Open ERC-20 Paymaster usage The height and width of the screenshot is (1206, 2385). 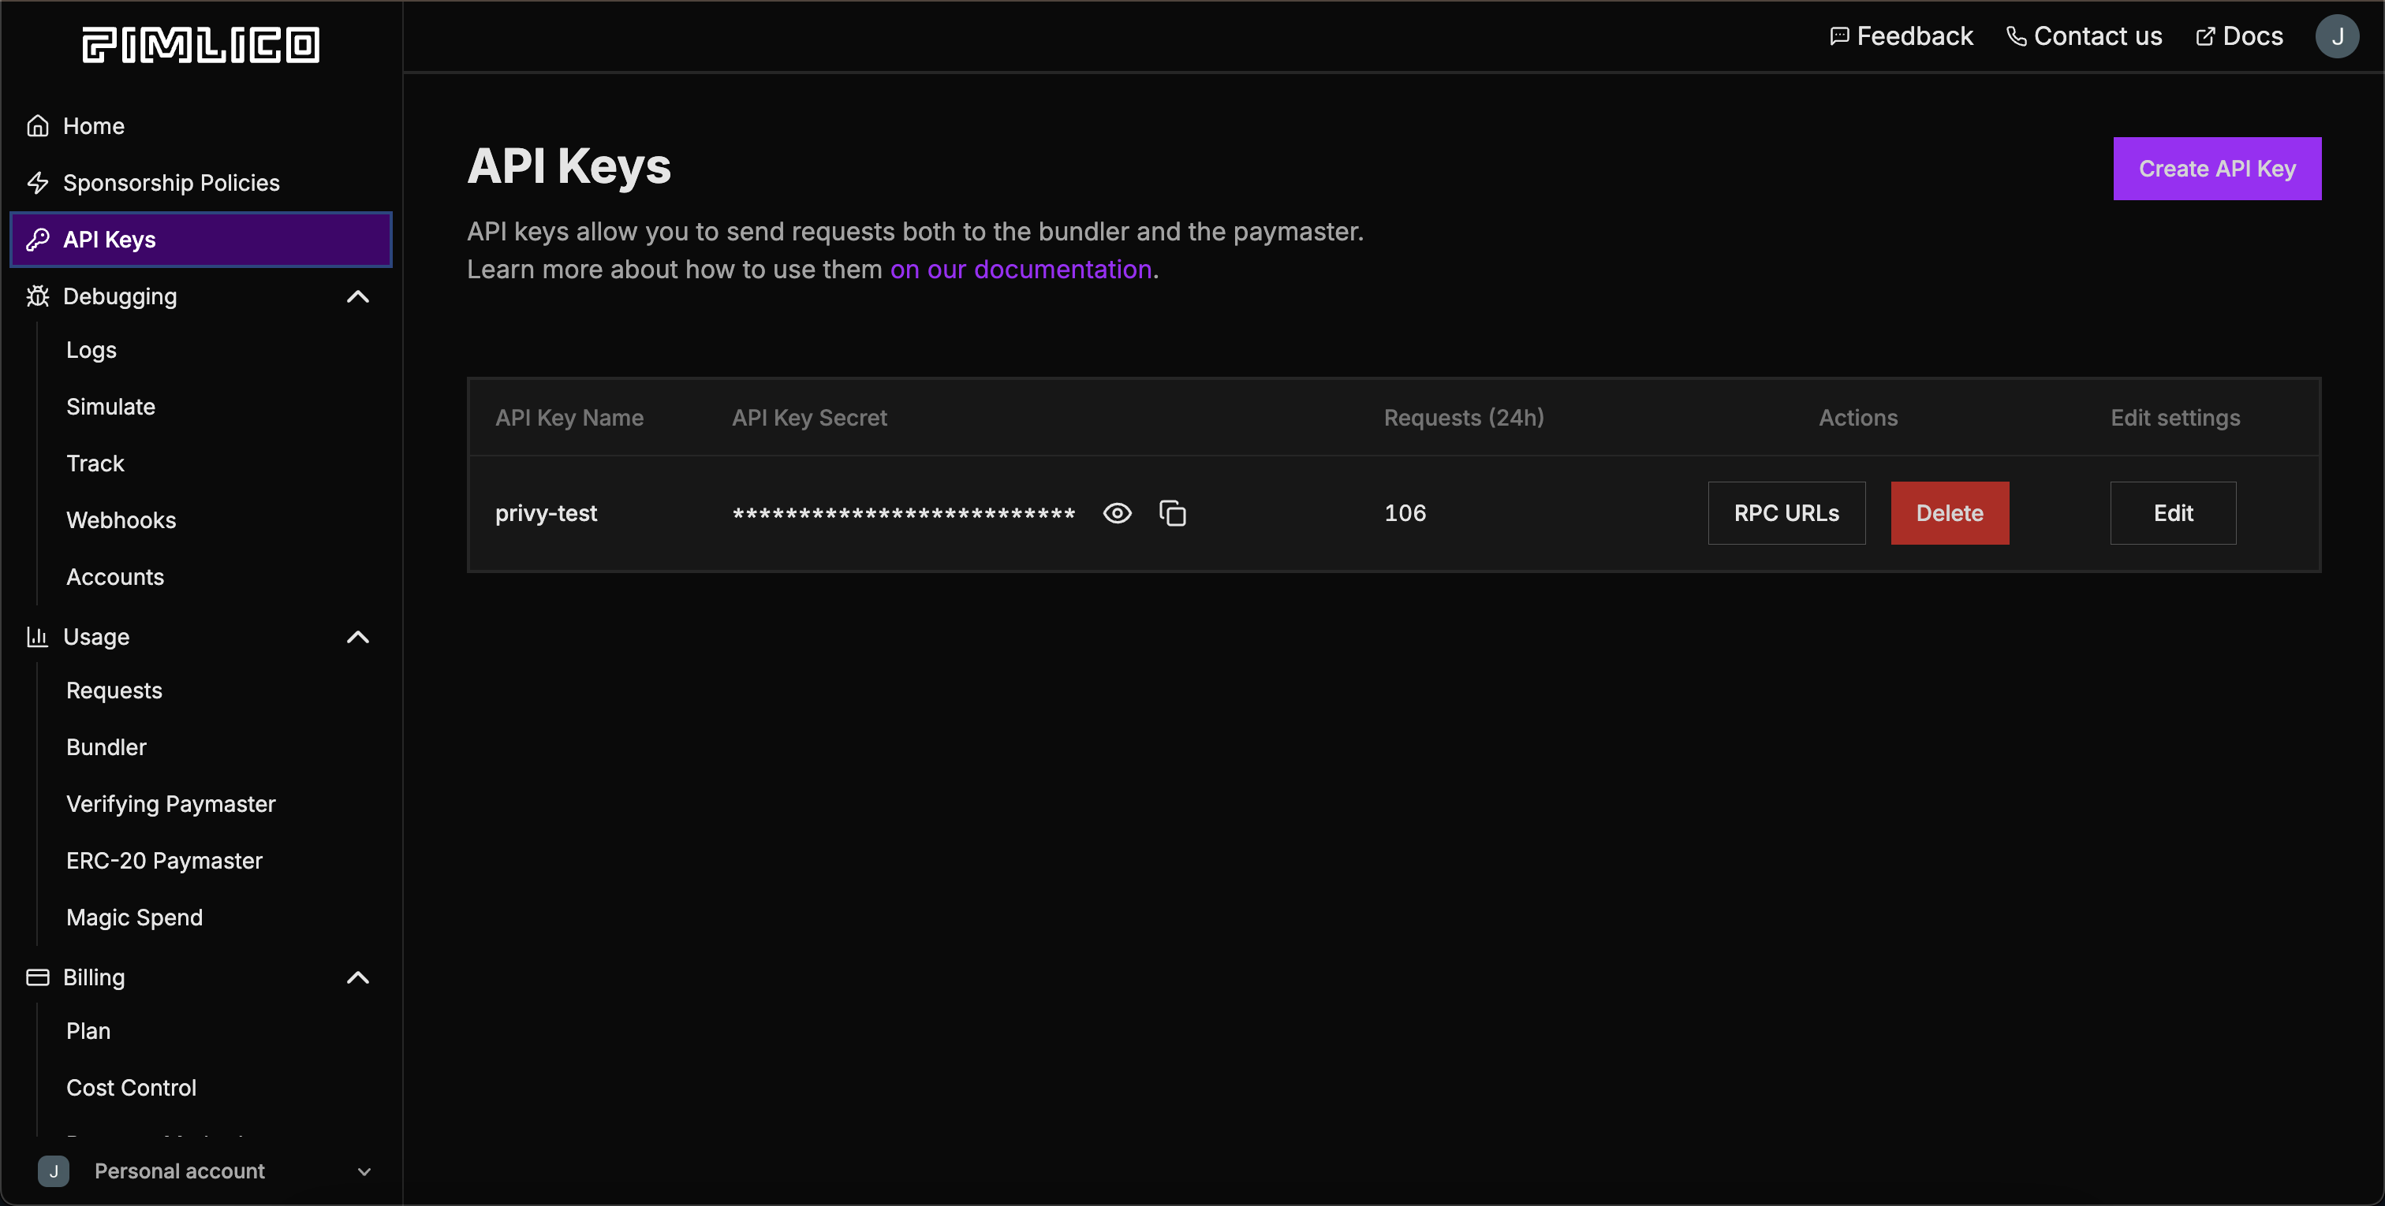165,861
